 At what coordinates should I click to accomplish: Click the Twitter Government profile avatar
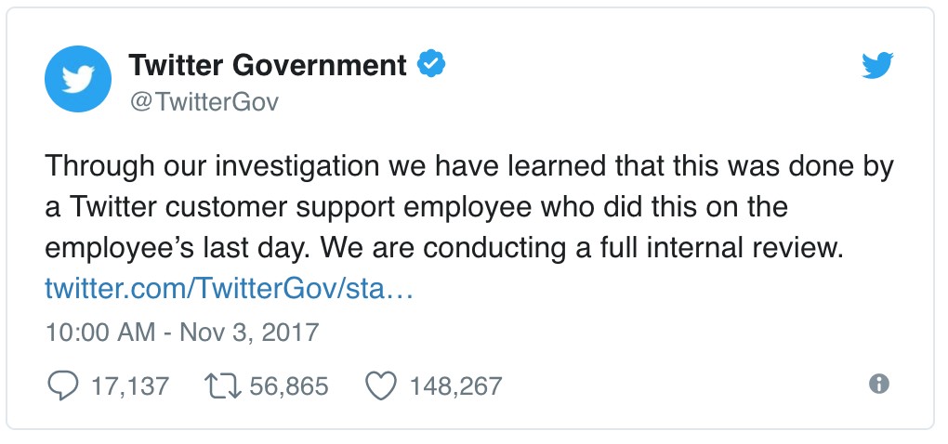tap(79, 79)
